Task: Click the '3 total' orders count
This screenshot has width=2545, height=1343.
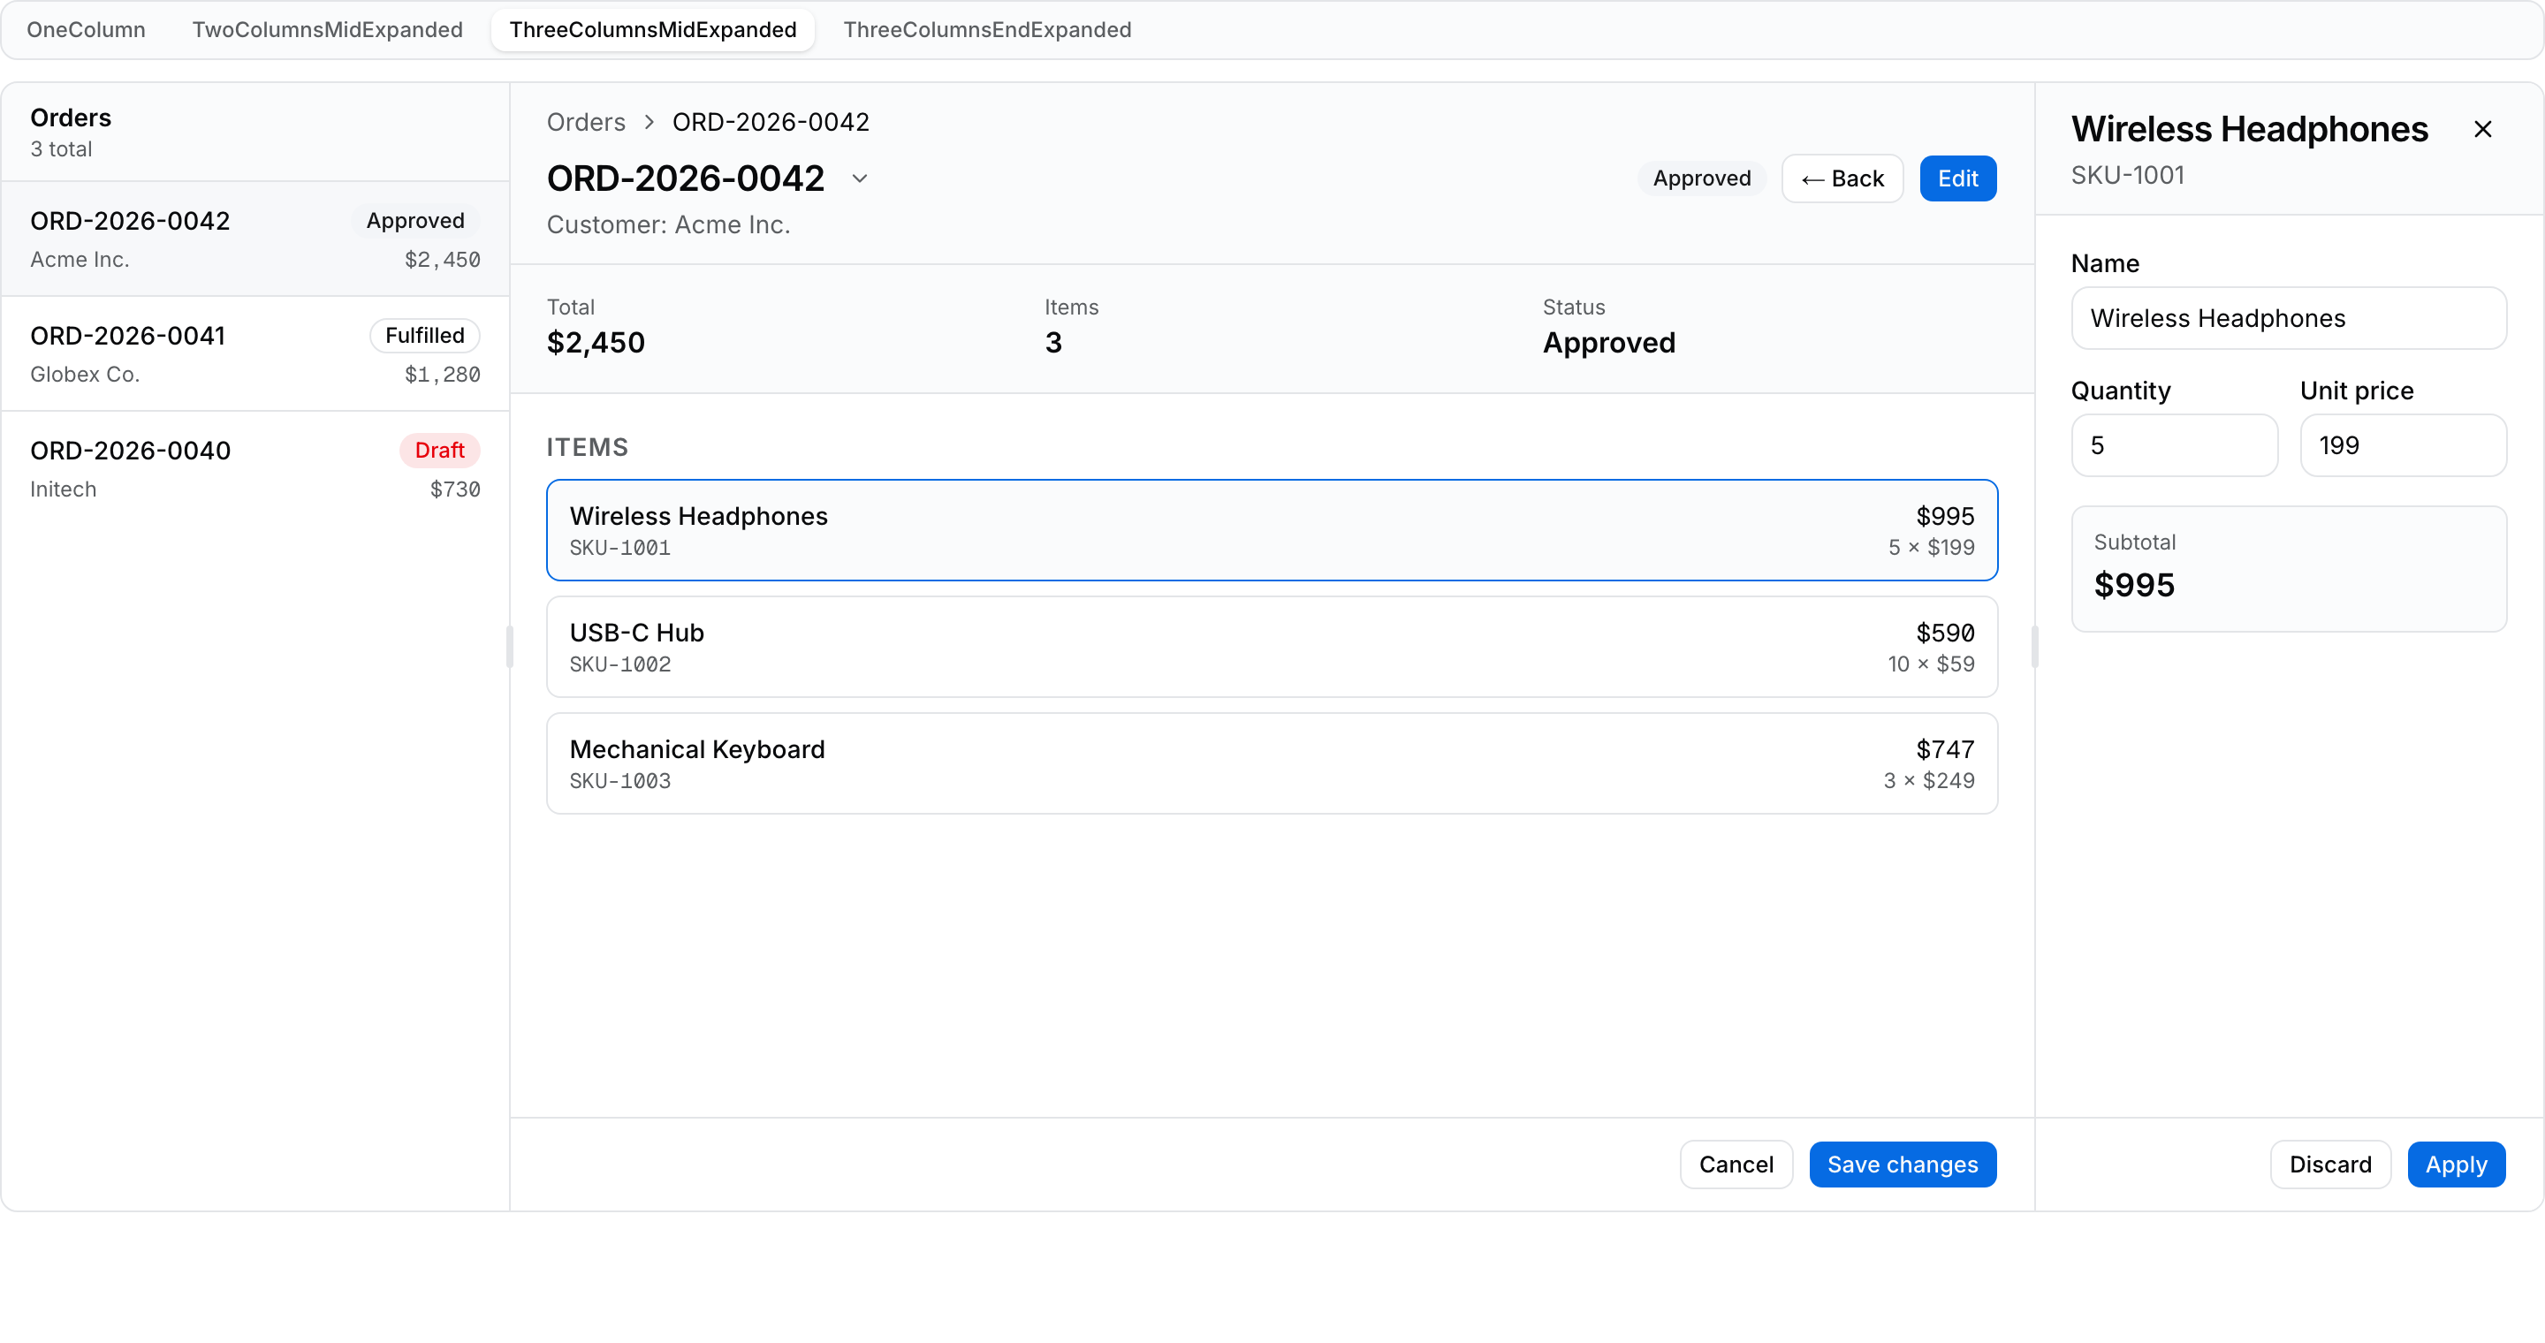Action: pyautogui.click(x=61, y=149)
